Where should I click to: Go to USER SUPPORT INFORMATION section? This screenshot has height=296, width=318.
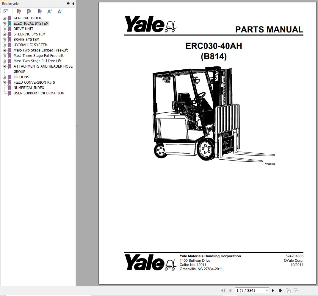[x=39, y=93]
